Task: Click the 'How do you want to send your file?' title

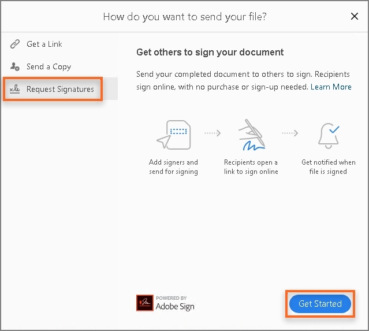Action: [185, 16]
